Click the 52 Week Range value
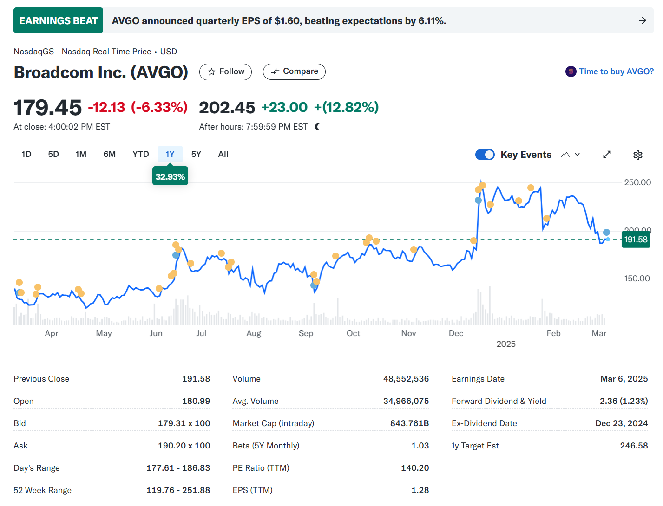The height and width of the screenshot is (506, 663). [178, 490]
